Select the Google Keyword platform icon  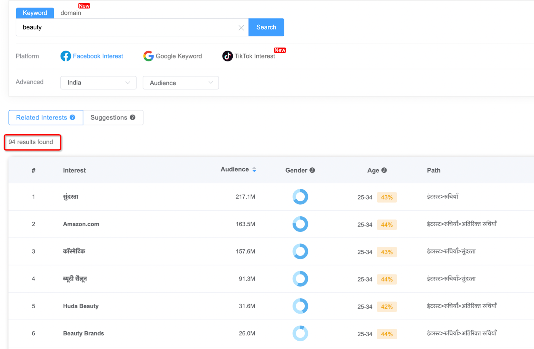point(148,56)
